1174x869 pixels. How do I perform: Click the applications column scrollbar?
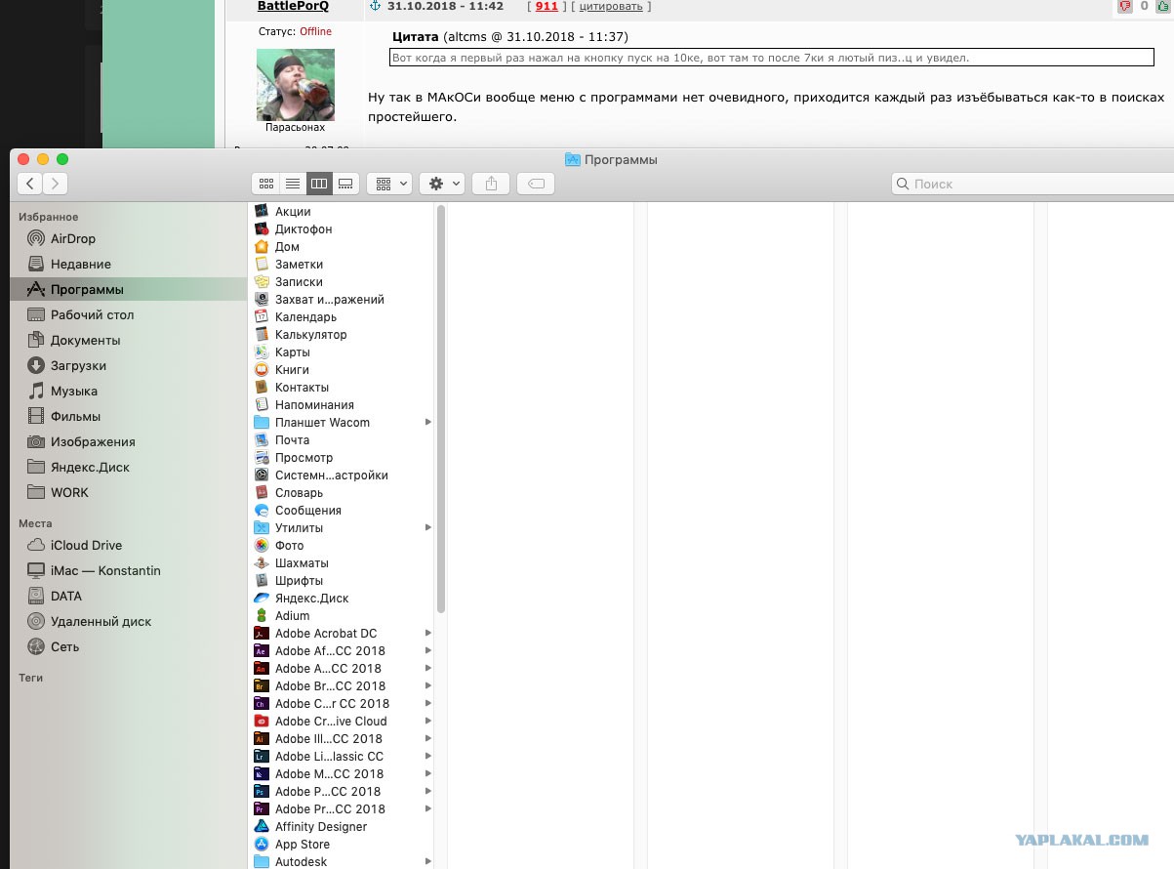click(441, 408)
